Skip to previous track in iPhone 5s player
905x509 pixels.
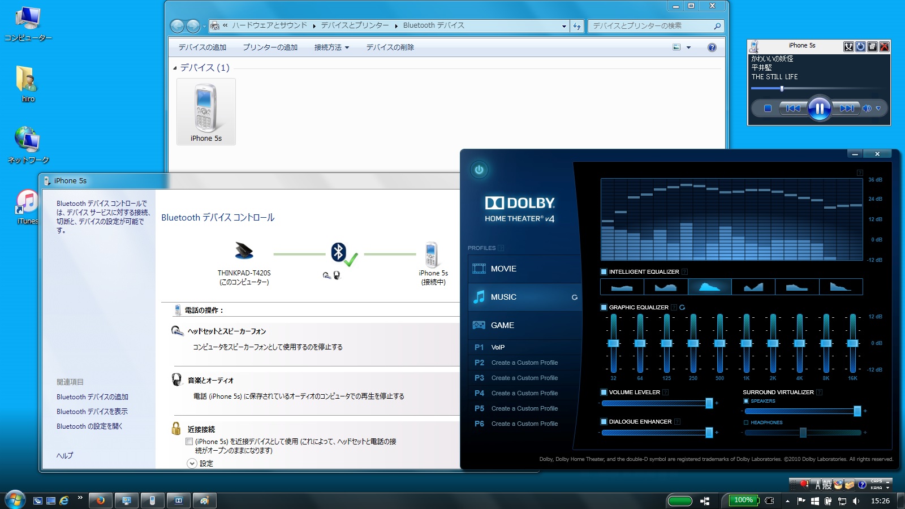(x=793, y=109)
